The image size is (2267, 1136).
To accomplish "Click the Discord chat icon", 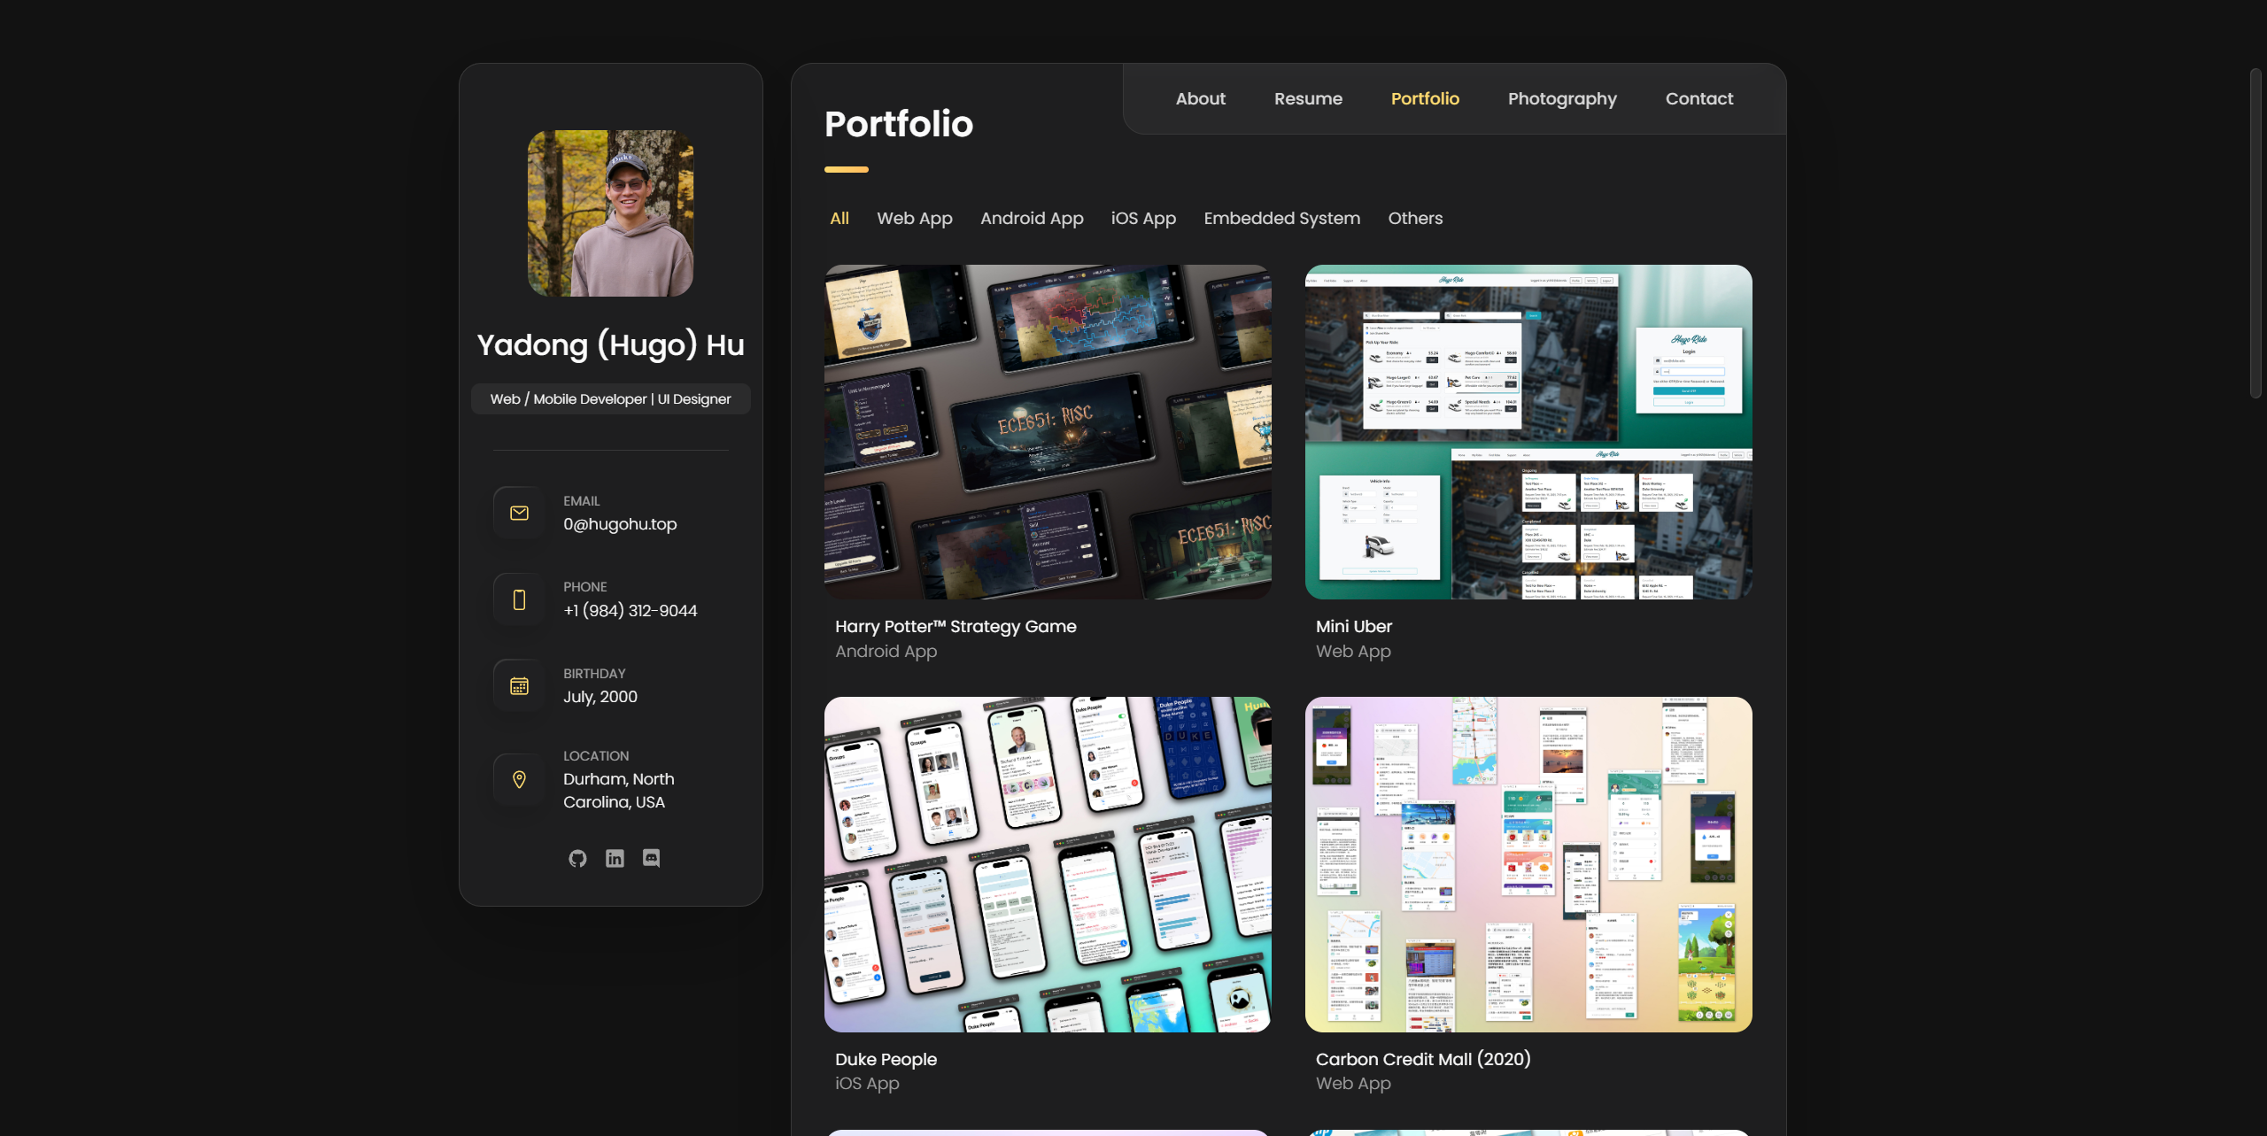I will [x=651, y=858].
